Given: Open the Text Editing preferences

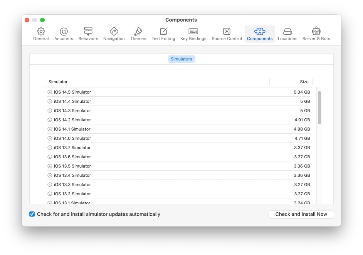Looking at the screenshot, I should [163, 34].
